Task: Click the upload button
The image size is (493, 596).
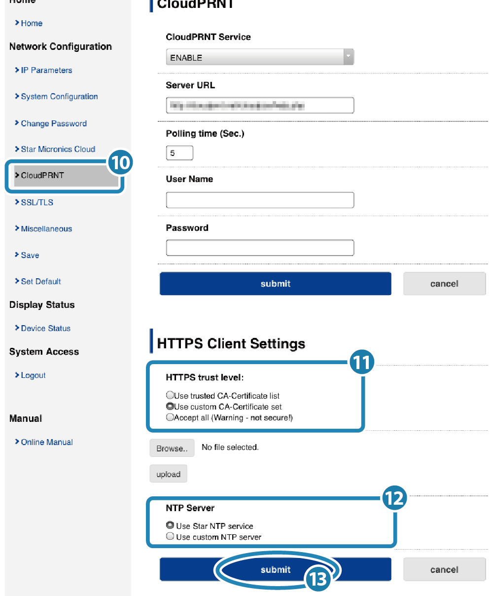Action: [x=169, y=474]
